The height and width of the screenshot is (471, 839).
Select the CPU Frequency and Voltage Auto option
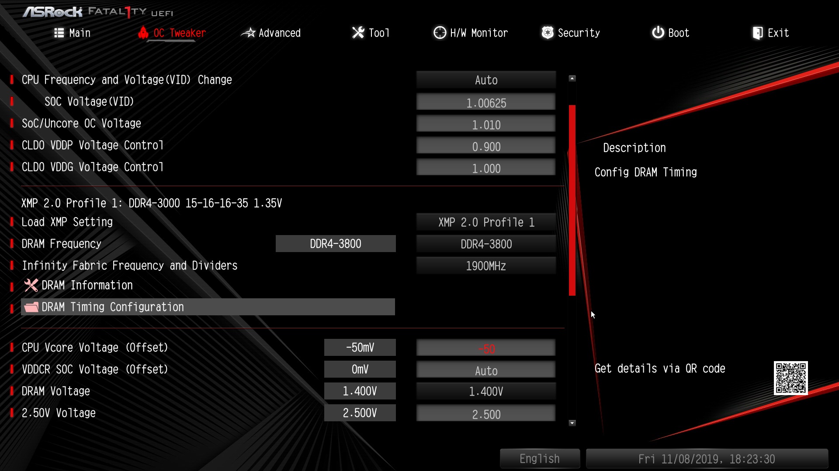(486, 80)
